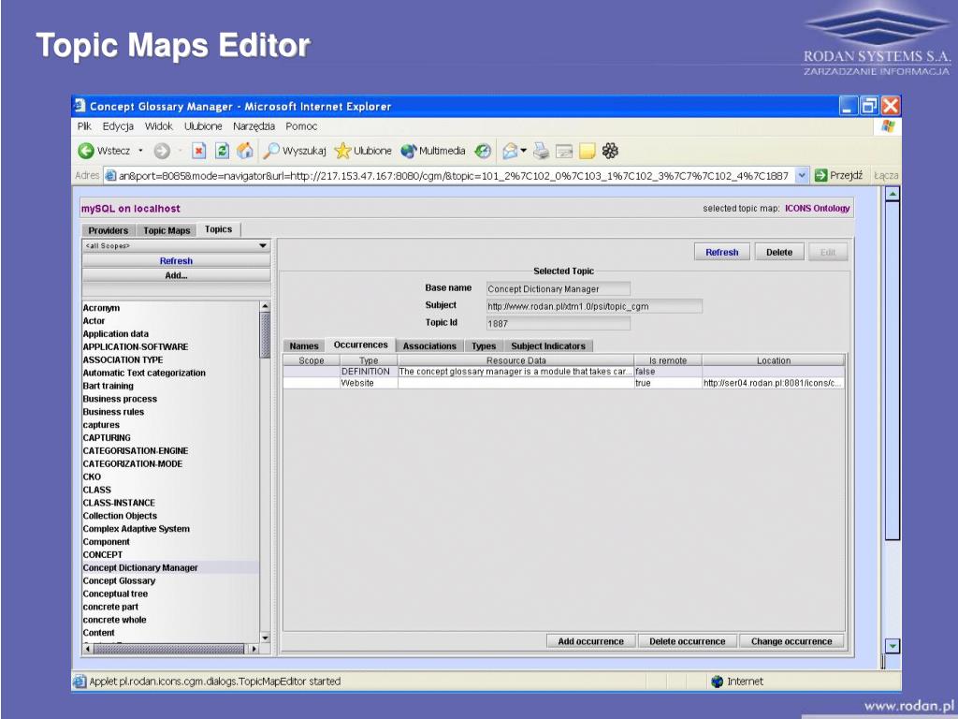The height and width of the screenshot is (719, 958).
Task: Open the Pomoc menu
Action: click(x=301, y=126)
